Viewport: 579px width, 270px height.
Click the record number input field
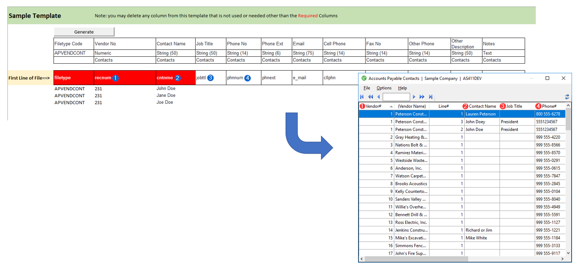point(396,97)
